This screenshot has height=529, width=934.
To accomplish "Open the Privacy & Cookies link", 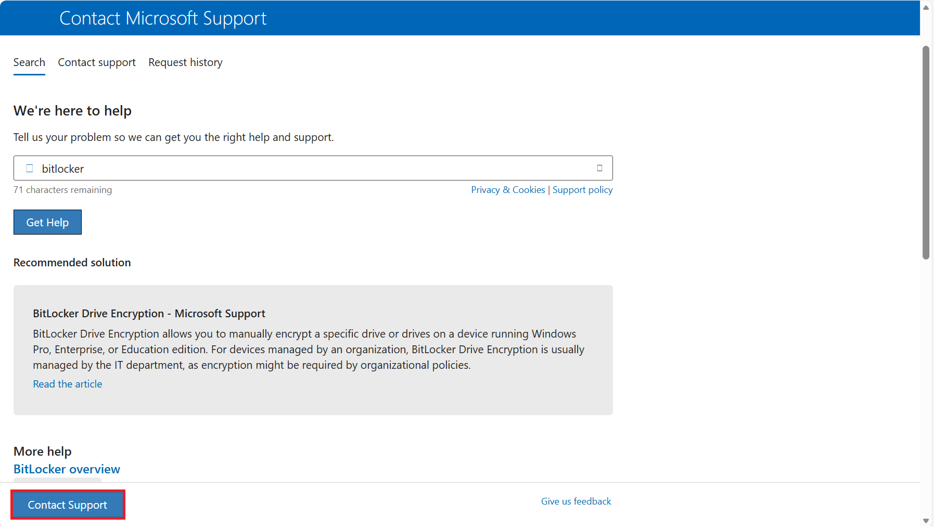I will click(508, 190).
